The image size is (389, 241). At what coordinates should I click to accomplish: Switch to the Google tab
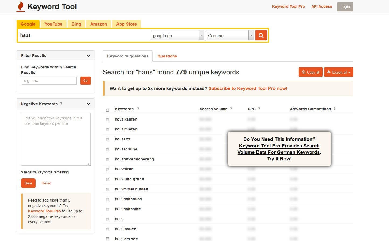click(x=28, y=24)
